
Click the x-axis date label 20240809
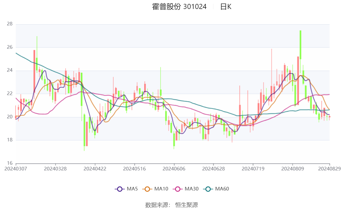[293, 169]
